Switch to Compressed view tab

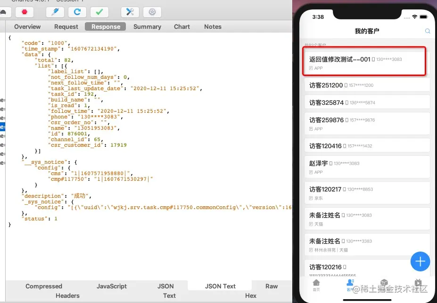pos(44,286)
